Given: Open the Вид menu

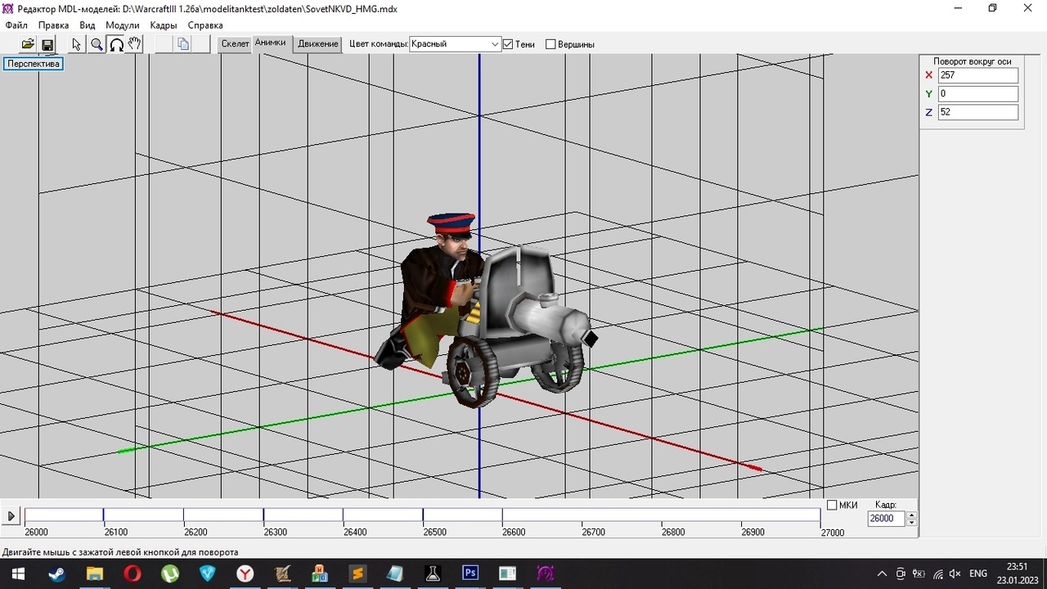Looking at the screenshot, I should pos(88,25).
